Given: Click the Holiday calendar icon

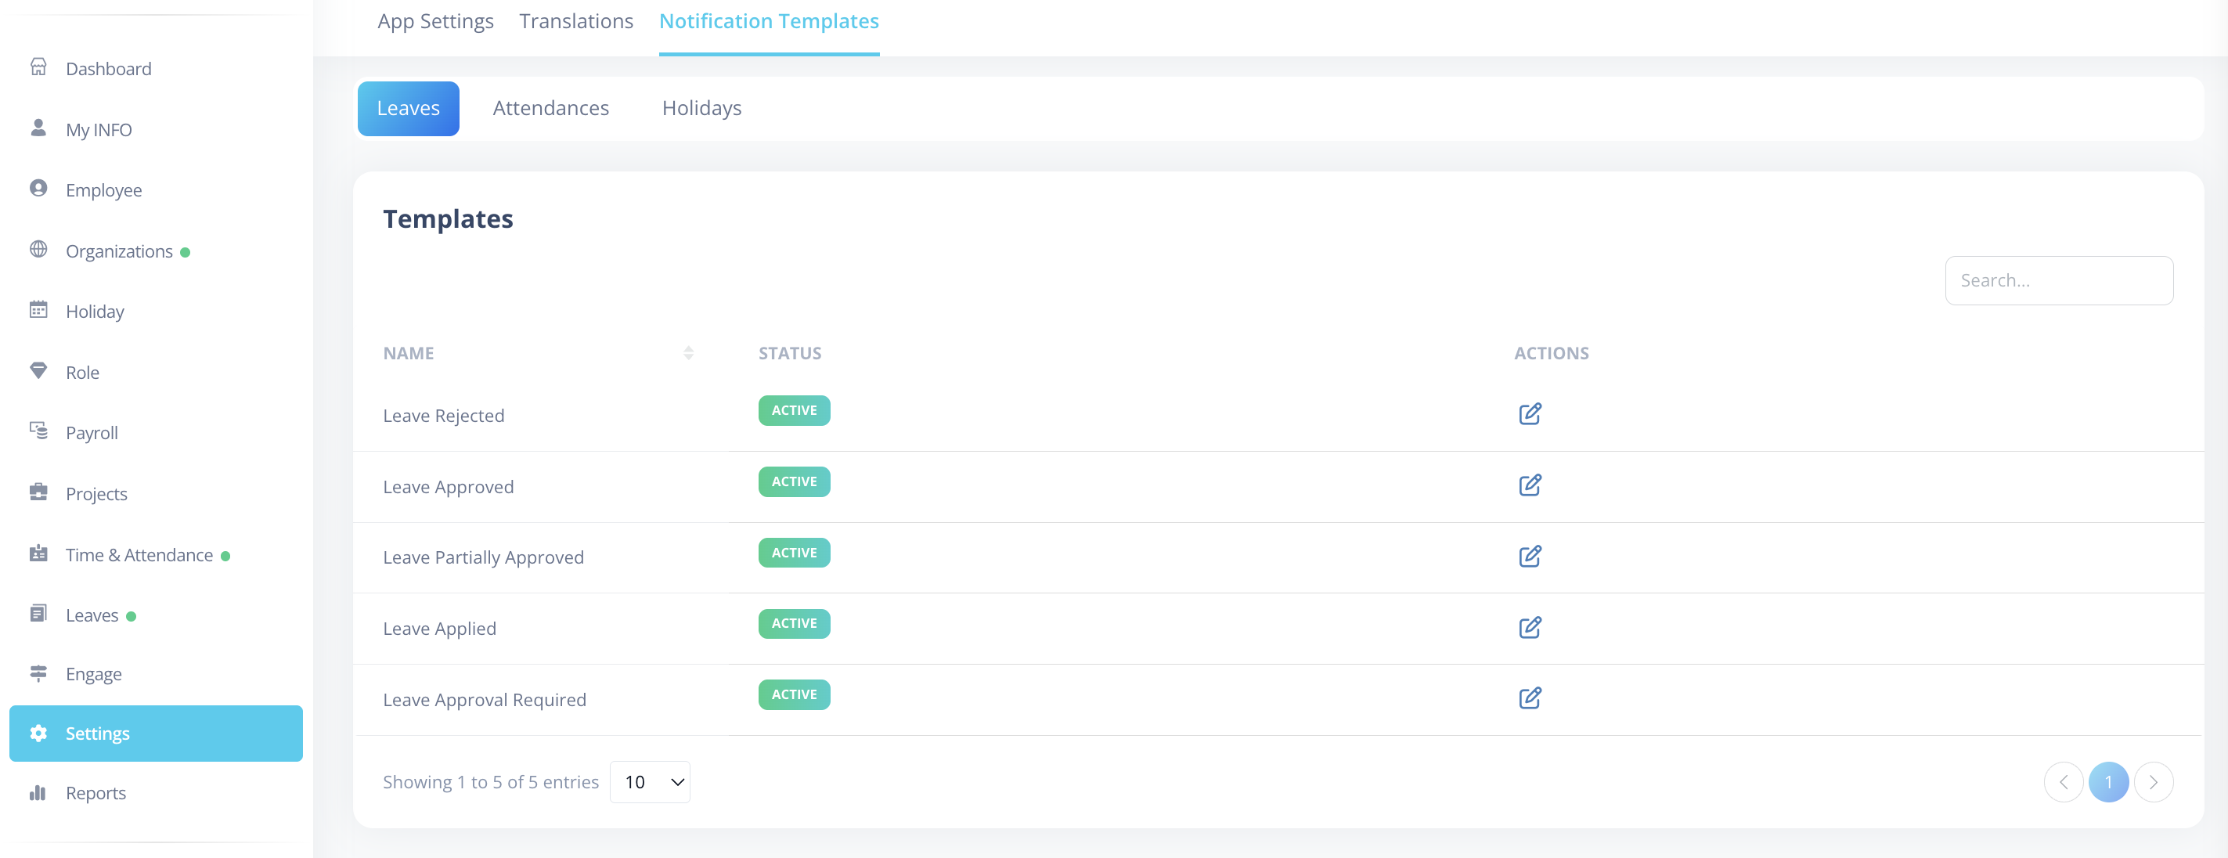Looking at the screenshot, I should tap(38, 311).
